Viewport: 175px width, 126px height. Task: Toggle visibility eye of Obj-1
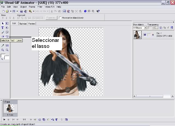[x=145, y=35]
